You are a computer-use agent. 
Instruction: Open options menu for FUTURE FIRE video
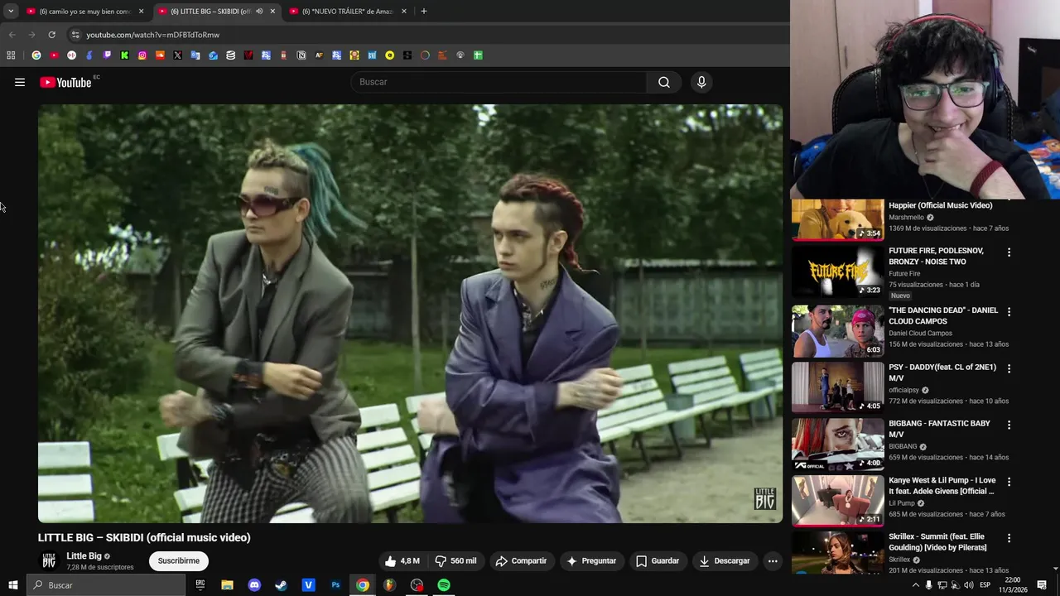[x=1009, y=252]
